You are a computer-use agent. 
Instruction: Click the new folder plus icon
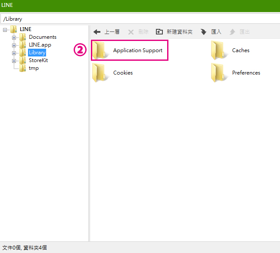coord(159,32)
